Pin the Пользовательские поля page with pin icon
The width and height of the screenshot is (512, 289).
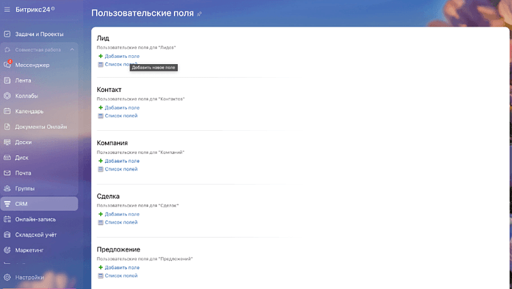tap(200, 14)
